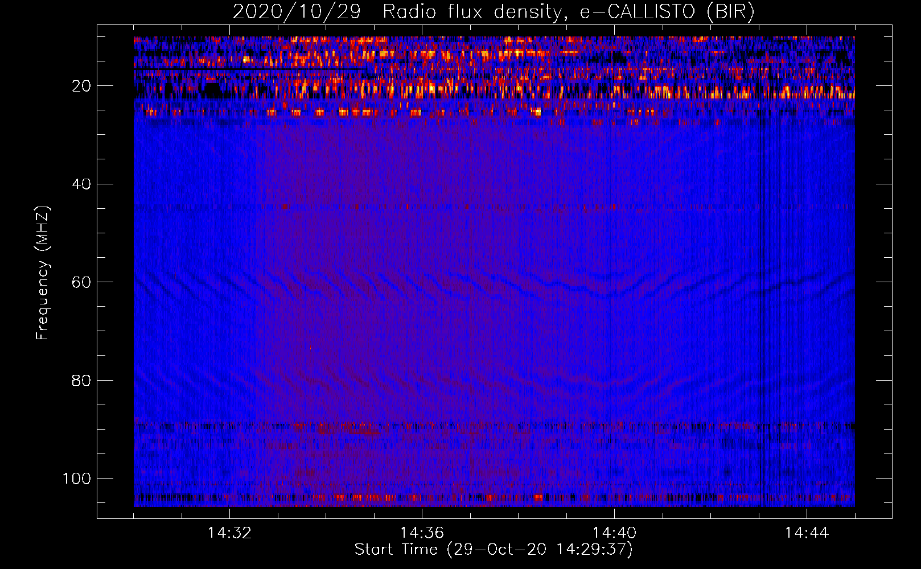921x569 pixels.
Task: Click the '100' frequency tick label
Action: [x=77, y=479]
